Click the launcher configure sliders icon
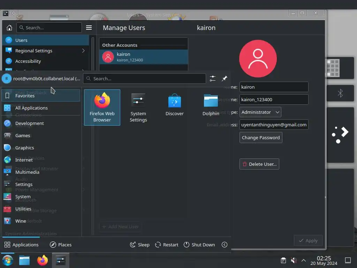 point(213,79)
